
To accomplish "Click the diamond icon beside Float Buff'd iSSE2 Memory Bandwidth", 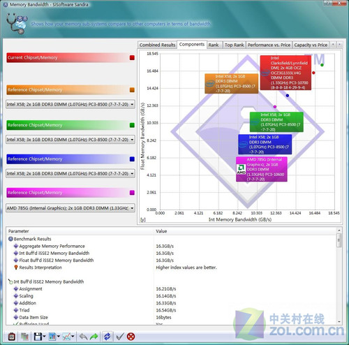I will click(16, 260).
